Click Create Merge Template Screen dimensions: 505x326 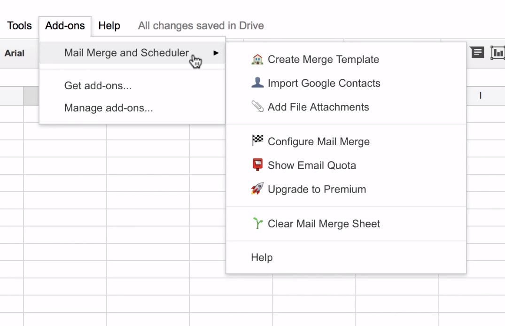pyautogui.click(x=346, y=59)
